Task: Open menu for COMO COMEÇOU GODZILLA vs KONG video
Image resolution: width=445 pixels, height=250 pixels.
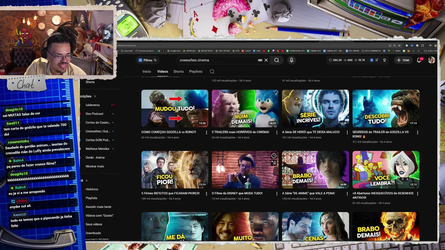Action: (x=207, y=133)
